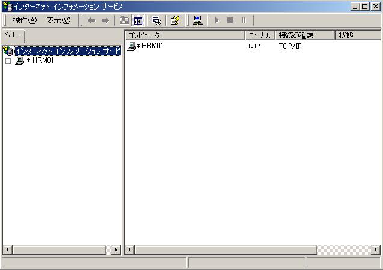This screenshot has width=383, height=270.
Task: Select the root インターネット インフォメーション サービス tree item
Action: [x=68, y=51]
